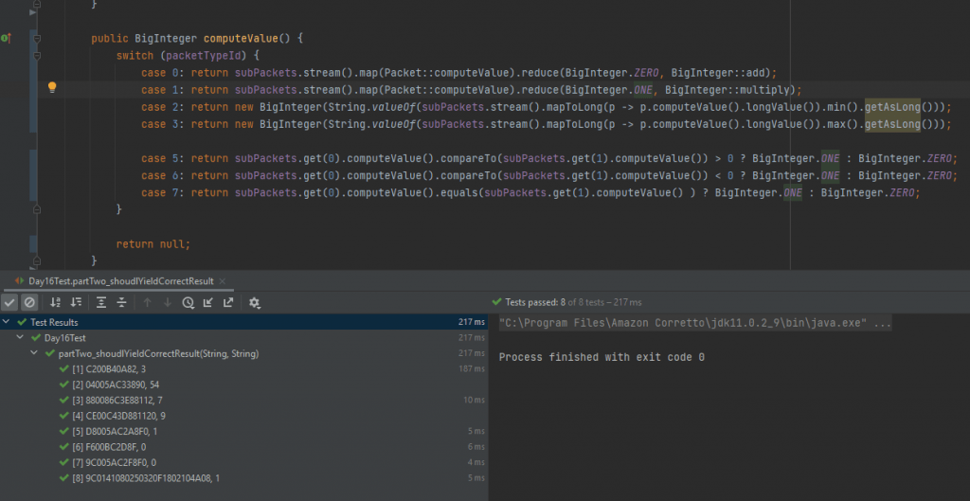Screen dimensions: 970x501
Task: Close the Day16Test run tab
Action: (221, 281)
